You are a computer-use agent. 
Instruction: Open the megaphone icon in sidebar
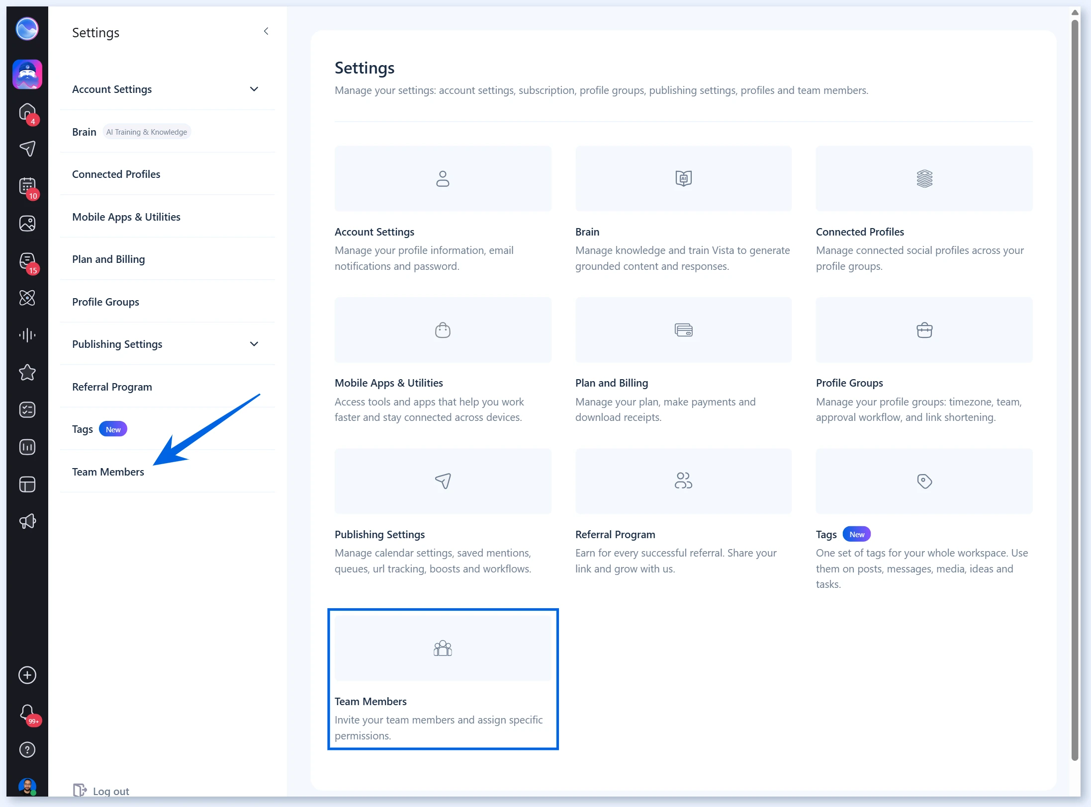pyautogui.click(x=27, y=521)
